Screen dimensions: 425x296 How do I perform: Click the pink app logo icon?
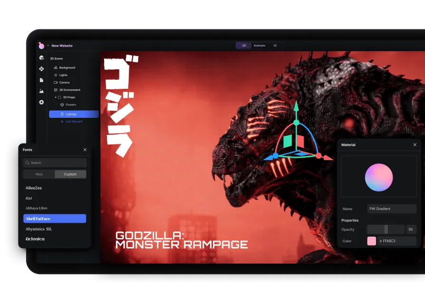[x=41, y=46]
